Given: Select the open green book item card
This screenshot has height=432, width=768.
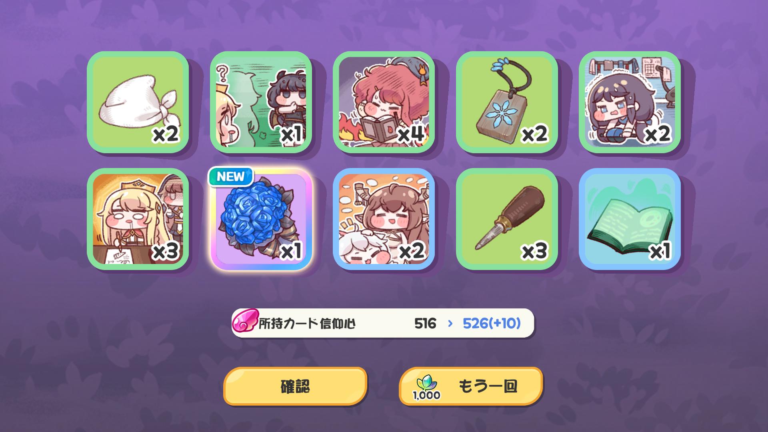Looking at the screenshot, I should [x=630, y=219].
